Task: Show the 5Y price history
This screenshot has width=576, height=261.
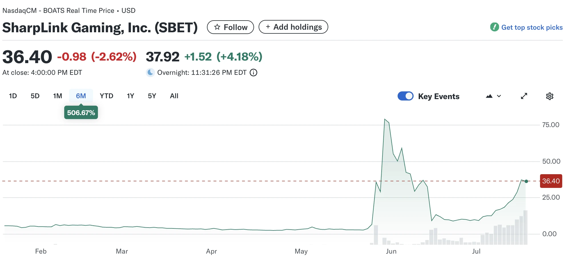Action: [152, 96]
